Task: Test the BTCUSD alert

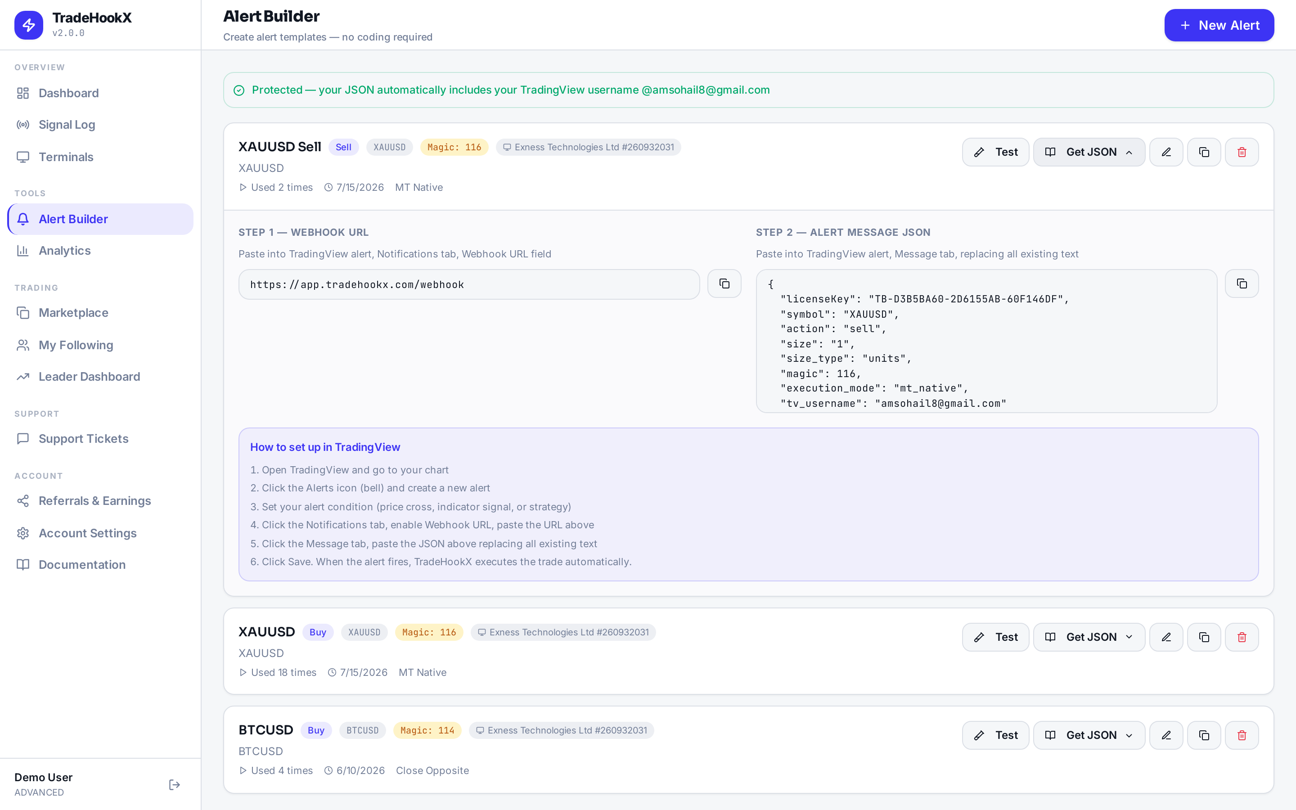Action: pyautogui.click(x=995, y=735)
